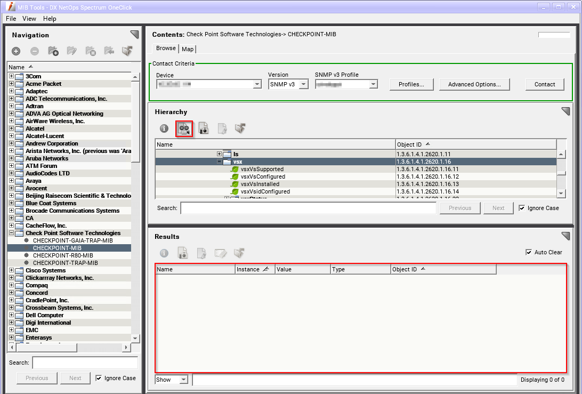Click the Hierarchy search input field
Viewport: 582px width, 394px height.
(308, 208)
